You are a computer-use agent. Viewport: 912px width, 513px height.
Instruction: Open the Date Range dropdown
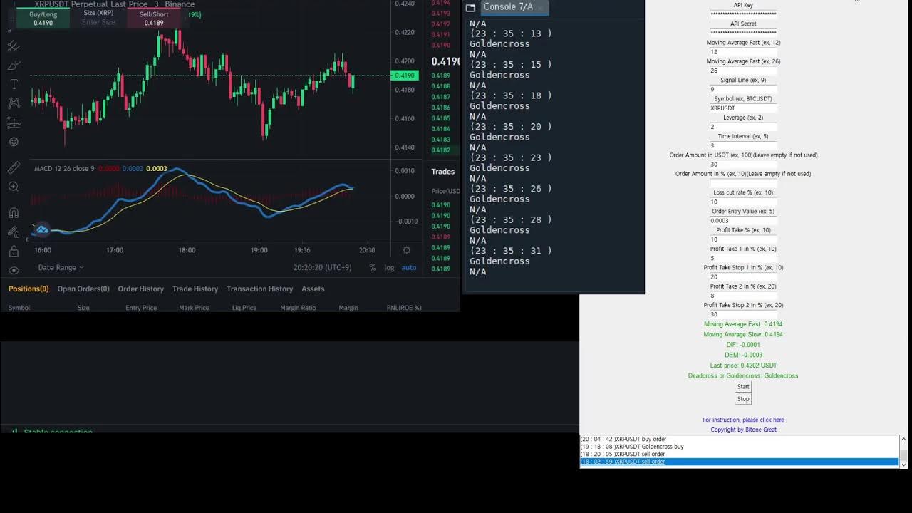(61, 267)
